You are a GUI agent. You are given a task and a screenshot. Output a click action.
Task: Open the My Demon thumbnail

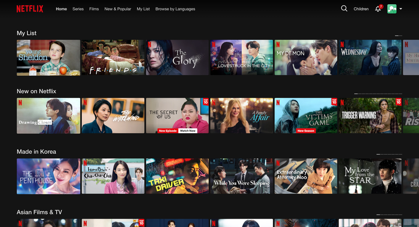[306, 58]
